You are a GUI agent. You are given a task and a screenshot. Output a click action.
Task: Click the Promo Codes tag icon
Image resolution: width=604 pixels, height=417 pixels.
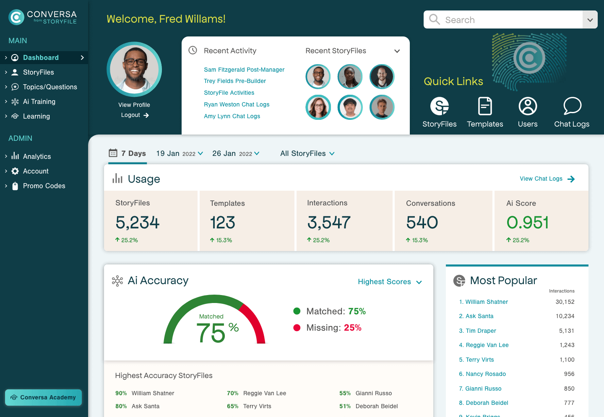coord(15,186)
